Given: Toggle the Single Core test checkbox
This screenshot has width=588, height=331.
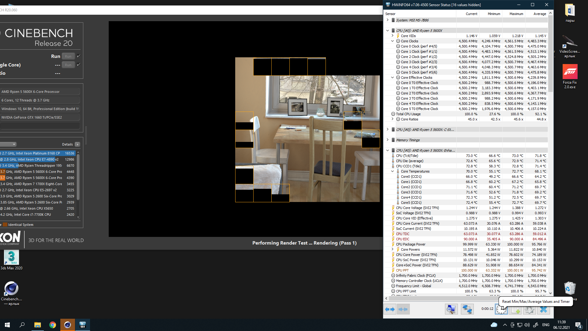Looking at the screenshot, I should (x=79, y=65).
